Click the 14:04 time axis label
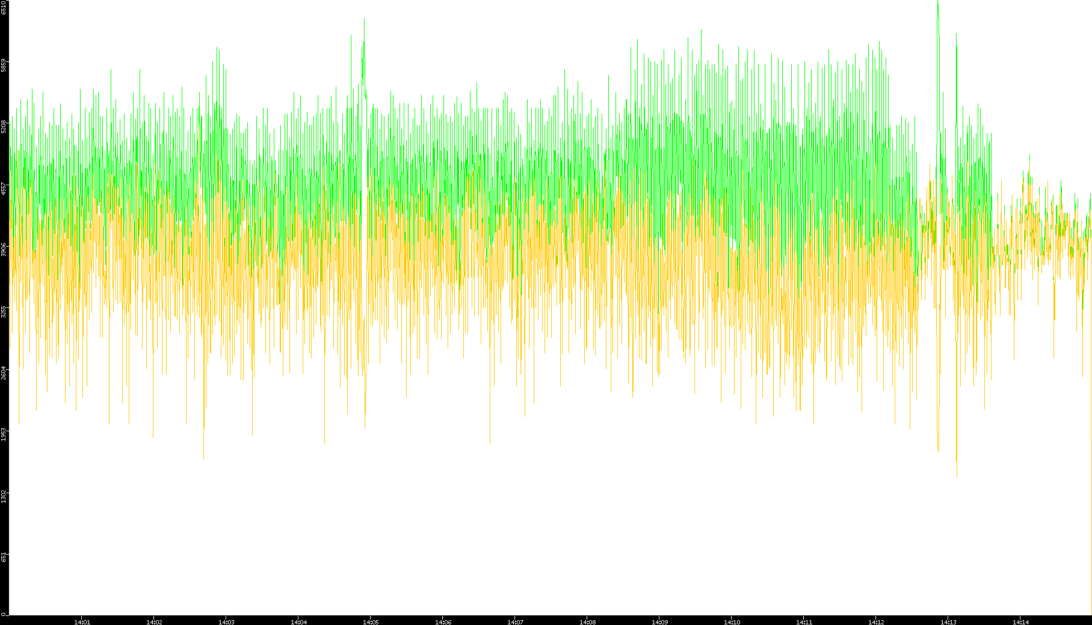The width and height of the screenshot is (1092, 625). click(298, 621)
